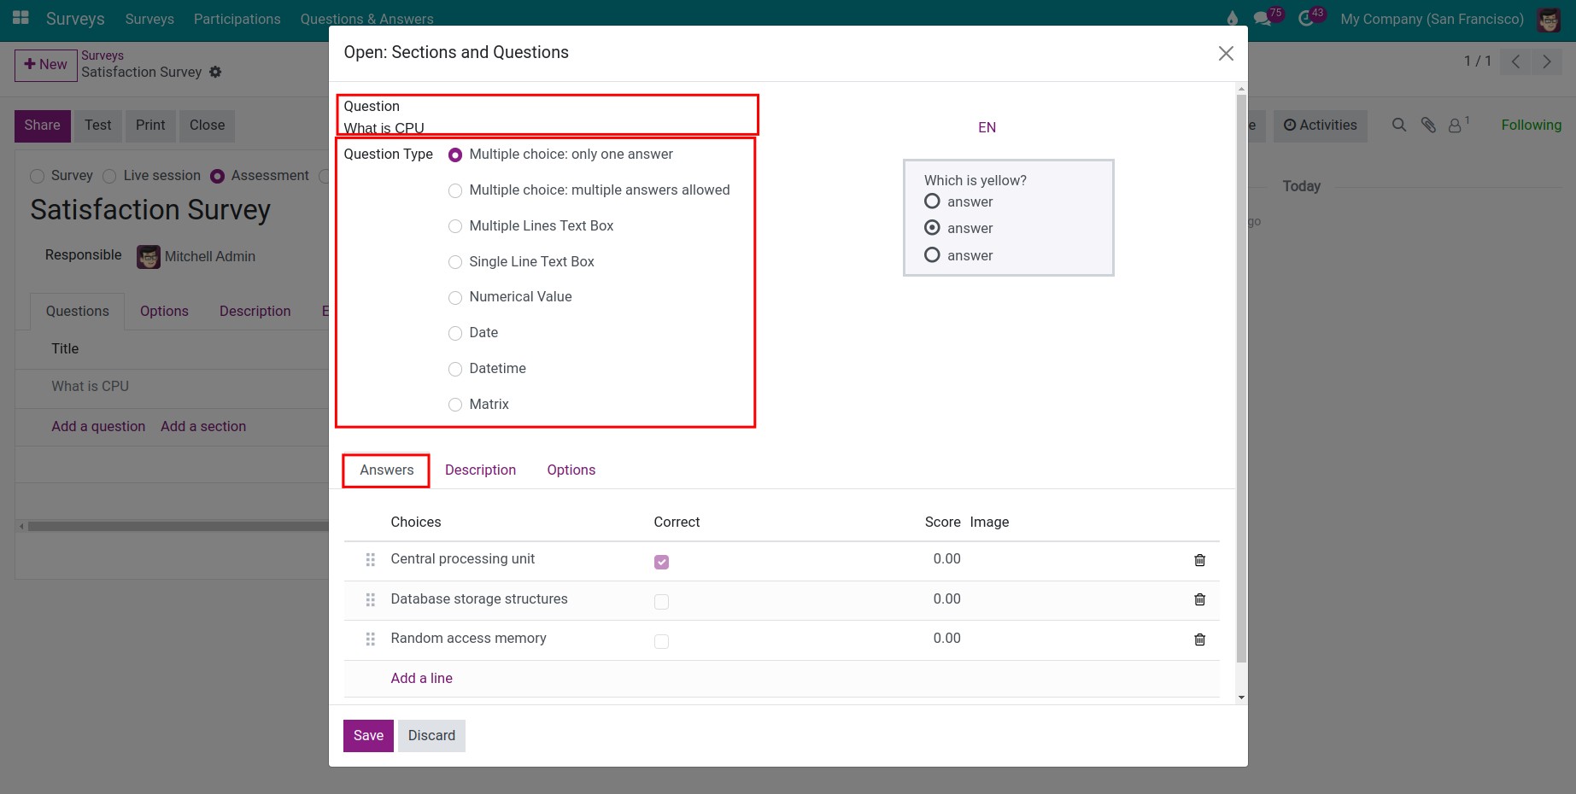
Task: Open the Participations menu
Action: [237, 19]
